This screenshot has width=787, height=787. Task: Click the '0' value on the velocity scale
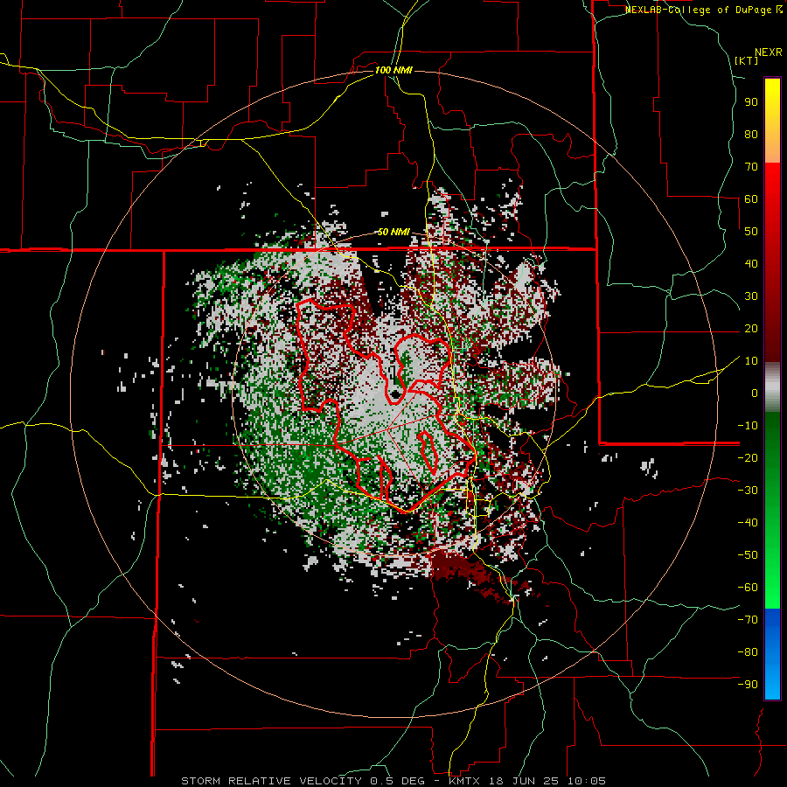[x=755, y=393]
